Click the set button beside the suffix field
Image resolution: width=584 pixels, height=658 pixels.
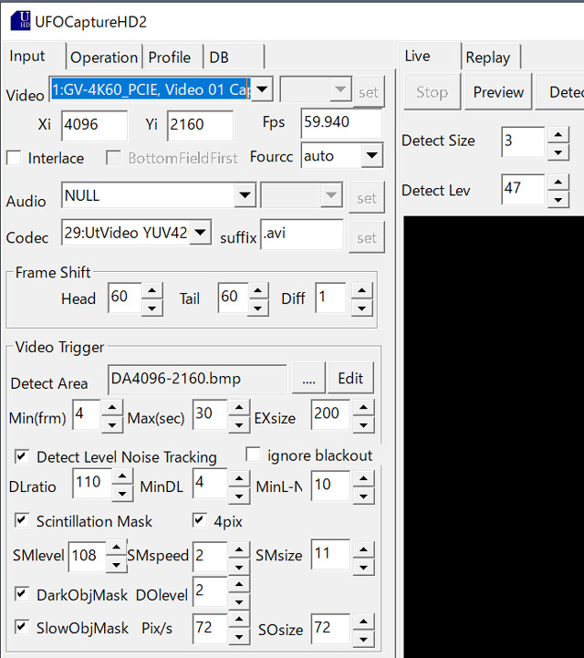tap(367, 238)
